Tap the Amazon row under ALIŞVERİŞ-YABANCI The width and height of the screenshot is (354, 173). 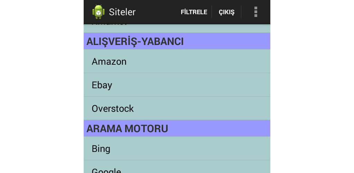177,62
